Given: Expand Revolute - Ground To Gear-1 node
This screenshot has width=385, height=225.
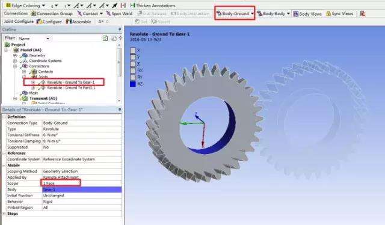Looking at the screenshot, I should pos(33,82).
